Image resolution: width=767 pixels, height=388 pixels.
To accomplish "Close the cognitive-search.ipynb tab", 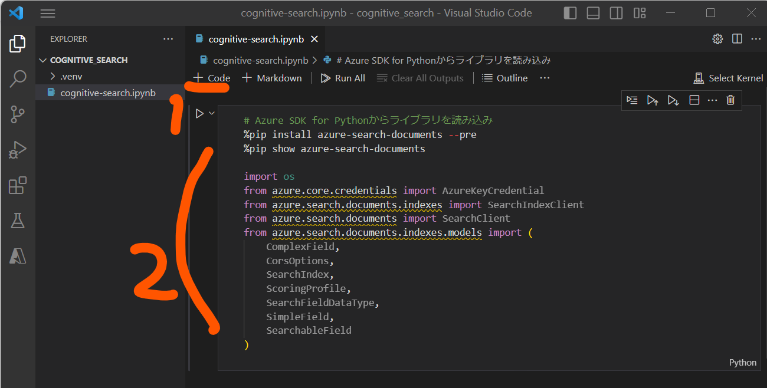I will tap(314, 39).
